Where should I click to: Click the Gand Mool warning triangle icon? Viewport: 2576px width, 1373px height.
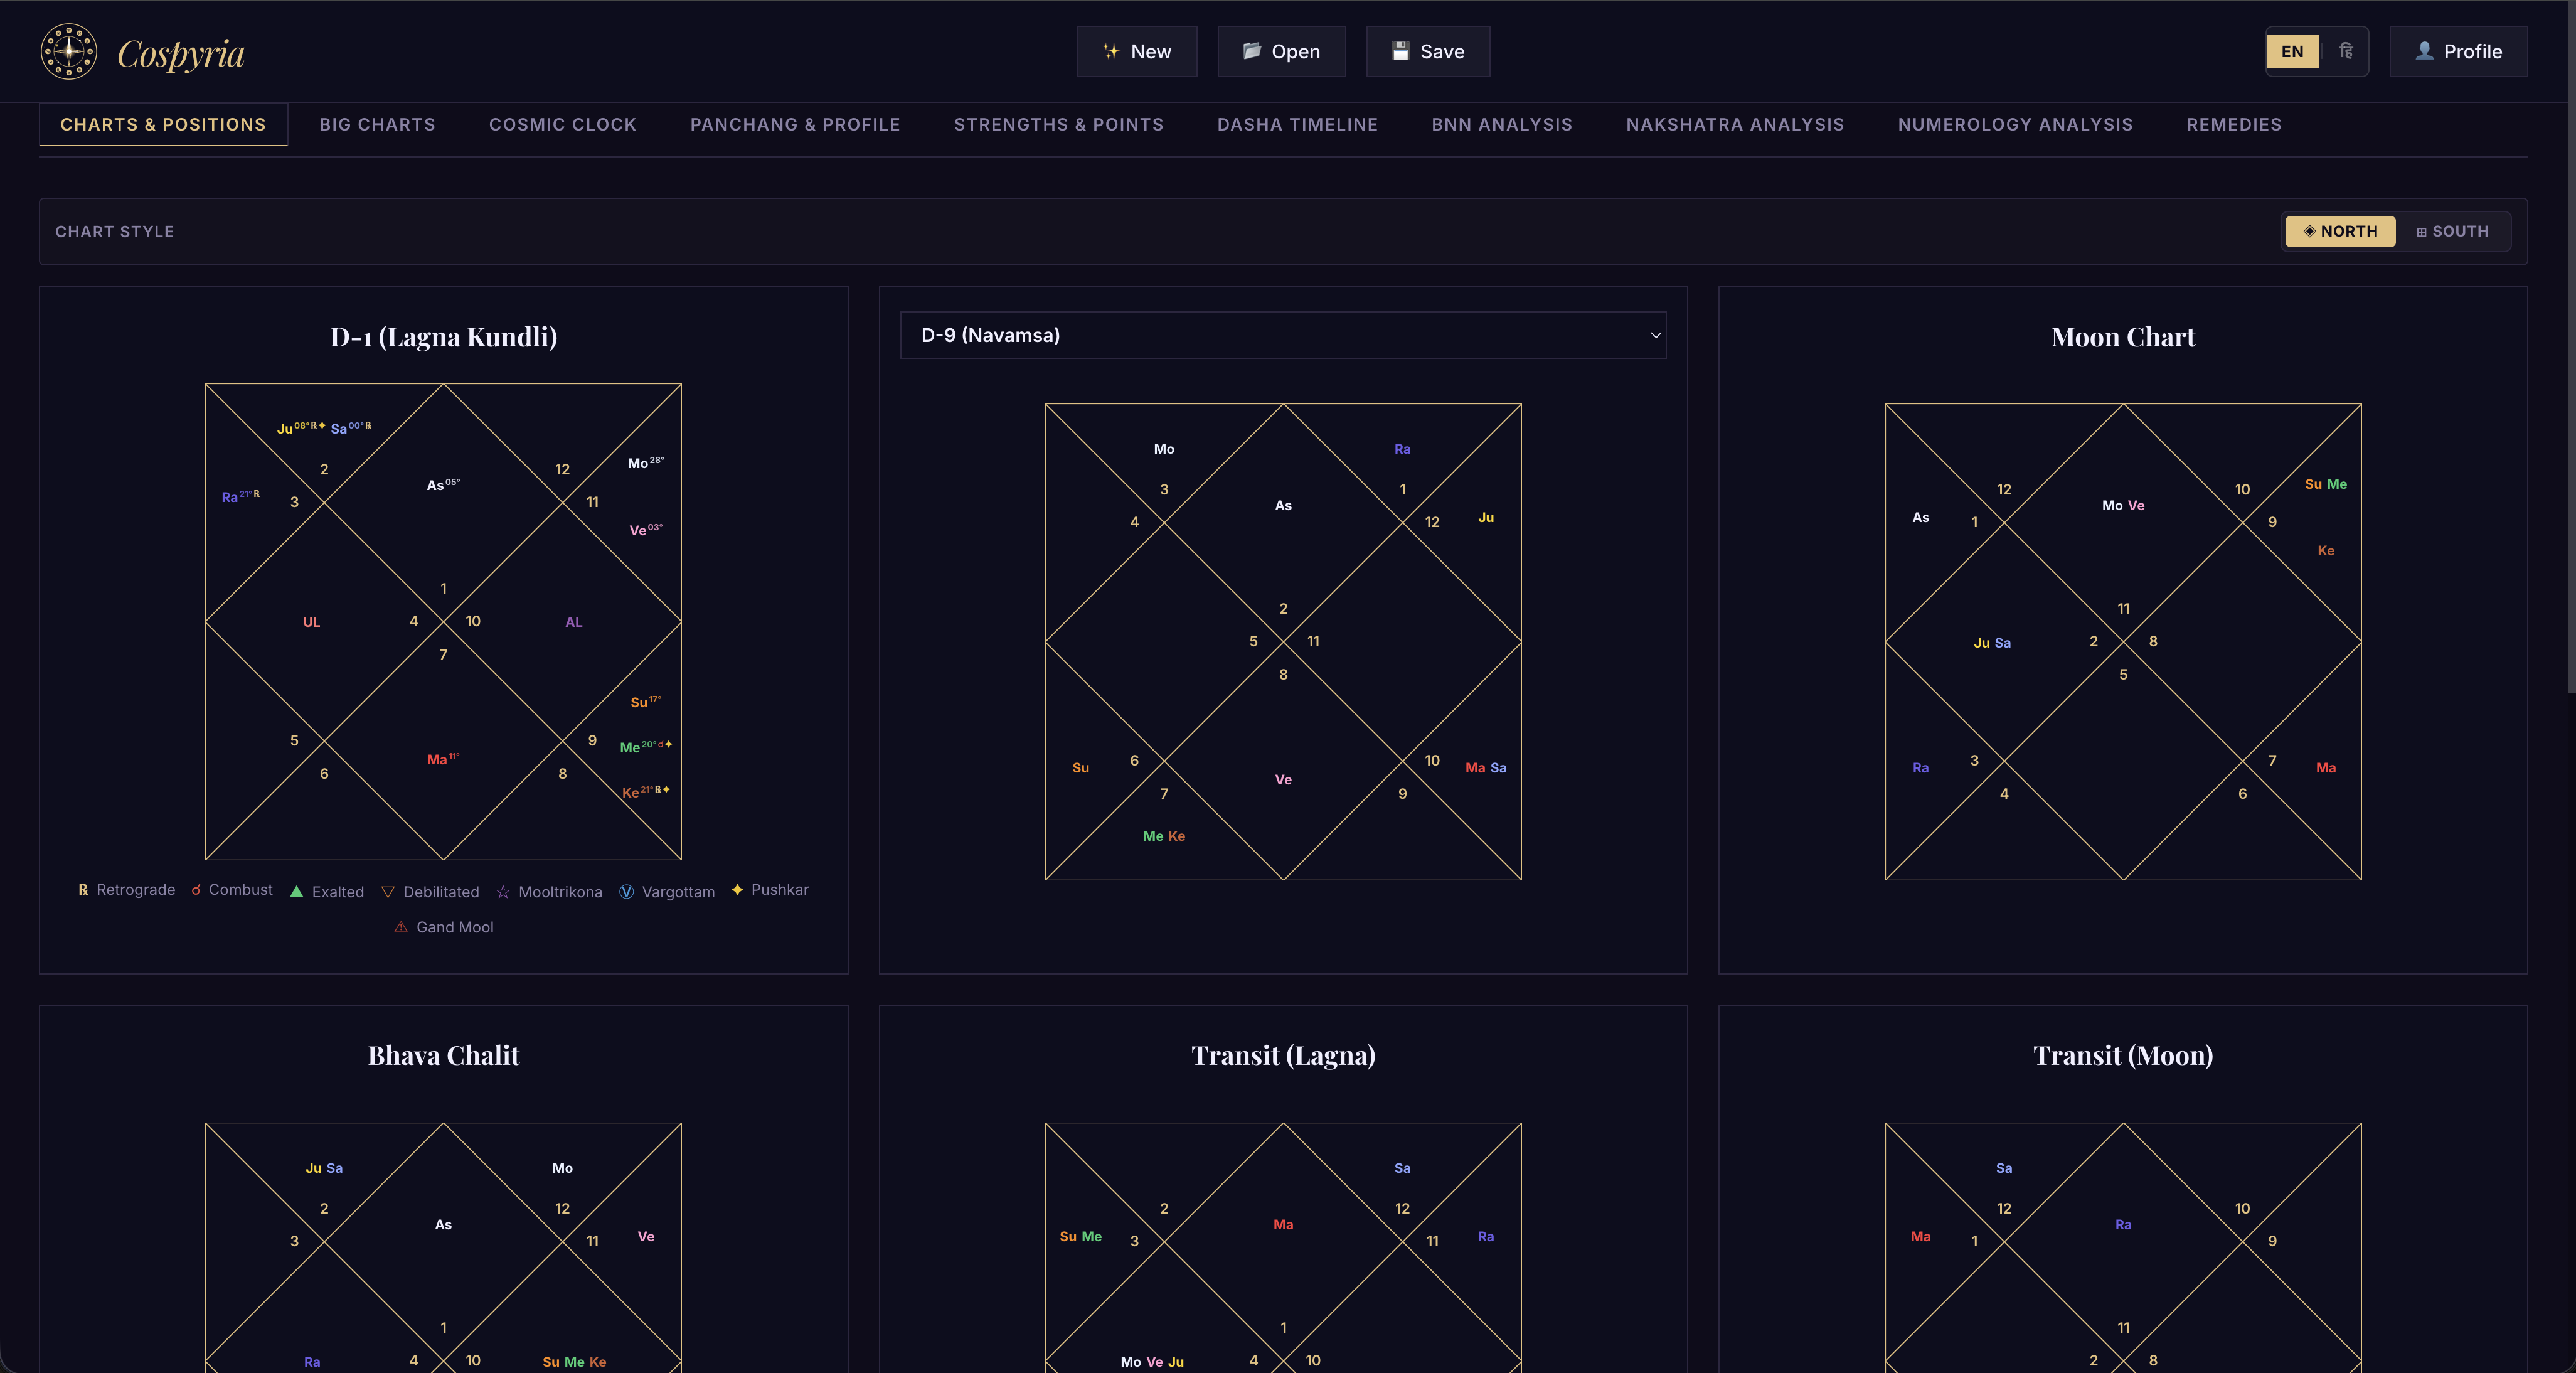coord(401,927)
